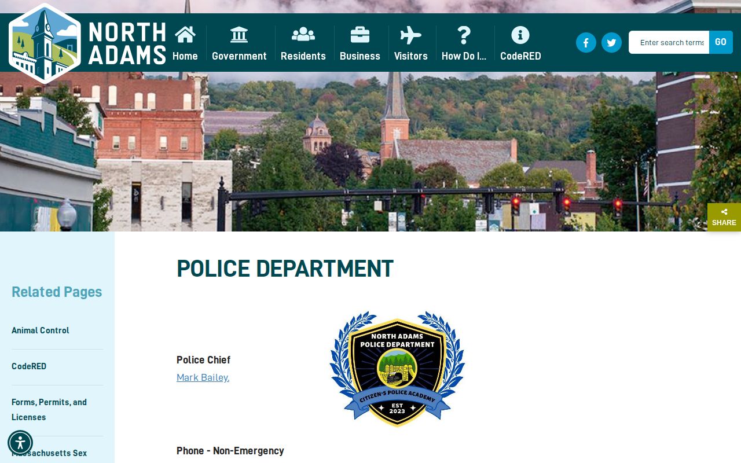
Task: Open CodeRED link in Related Pages
Action: coord(29,366)
